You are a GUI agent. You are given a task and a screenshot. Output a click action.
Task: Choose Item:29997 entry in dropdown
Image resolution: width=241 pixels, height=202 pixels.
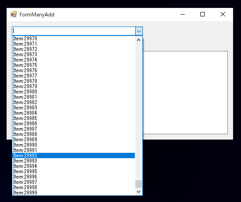pyautogui.click(x=73, y=182)
